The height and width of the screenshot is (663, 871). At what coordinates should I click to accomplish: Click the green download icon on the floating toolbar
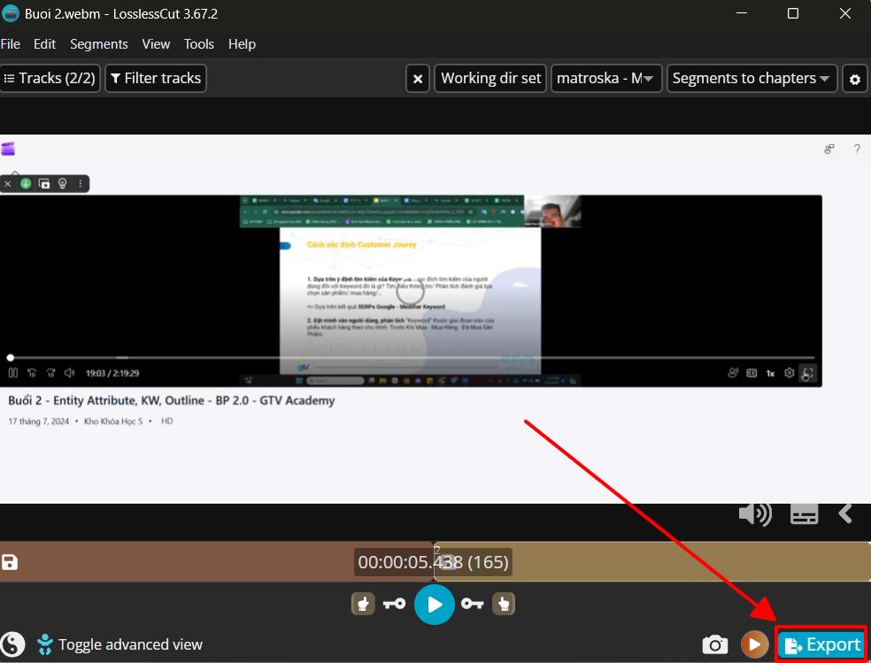point(26,183)
